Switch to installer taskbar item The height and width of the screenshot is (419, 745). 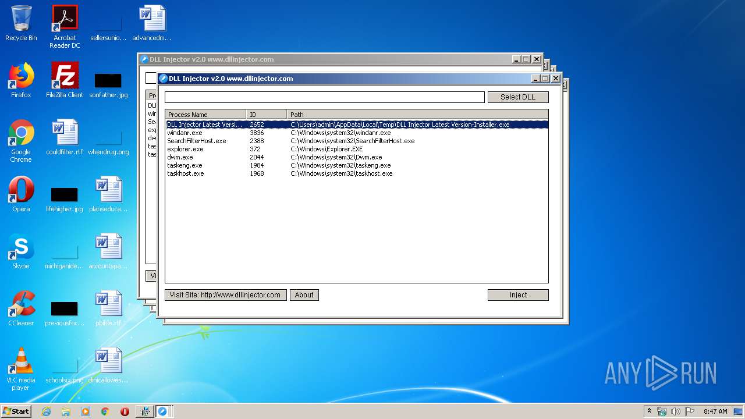coord(145,411)
